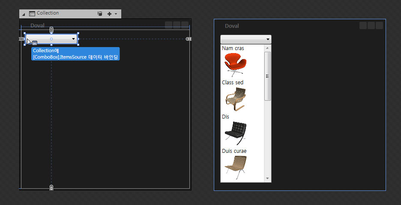Select the Dis list item text
Viewport: 401px width, 205px height.
(225, 116)
